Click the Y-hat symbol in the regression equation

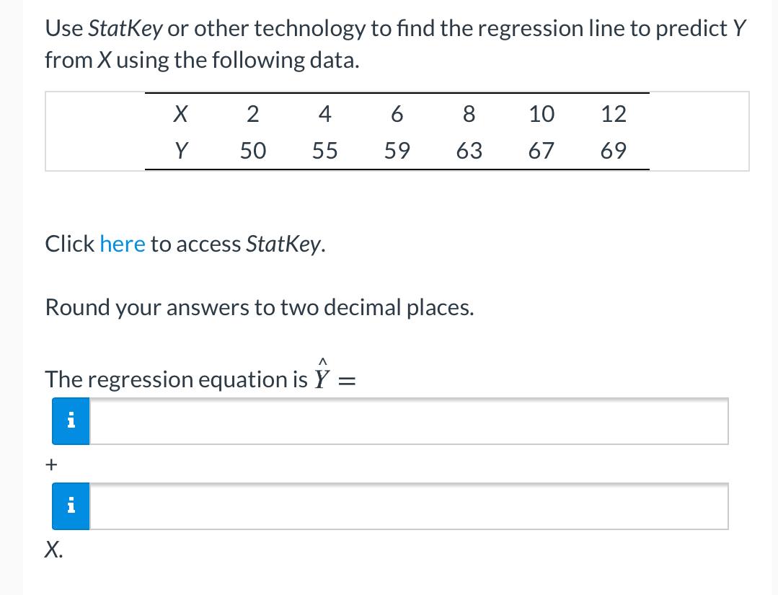coord(322,376)
